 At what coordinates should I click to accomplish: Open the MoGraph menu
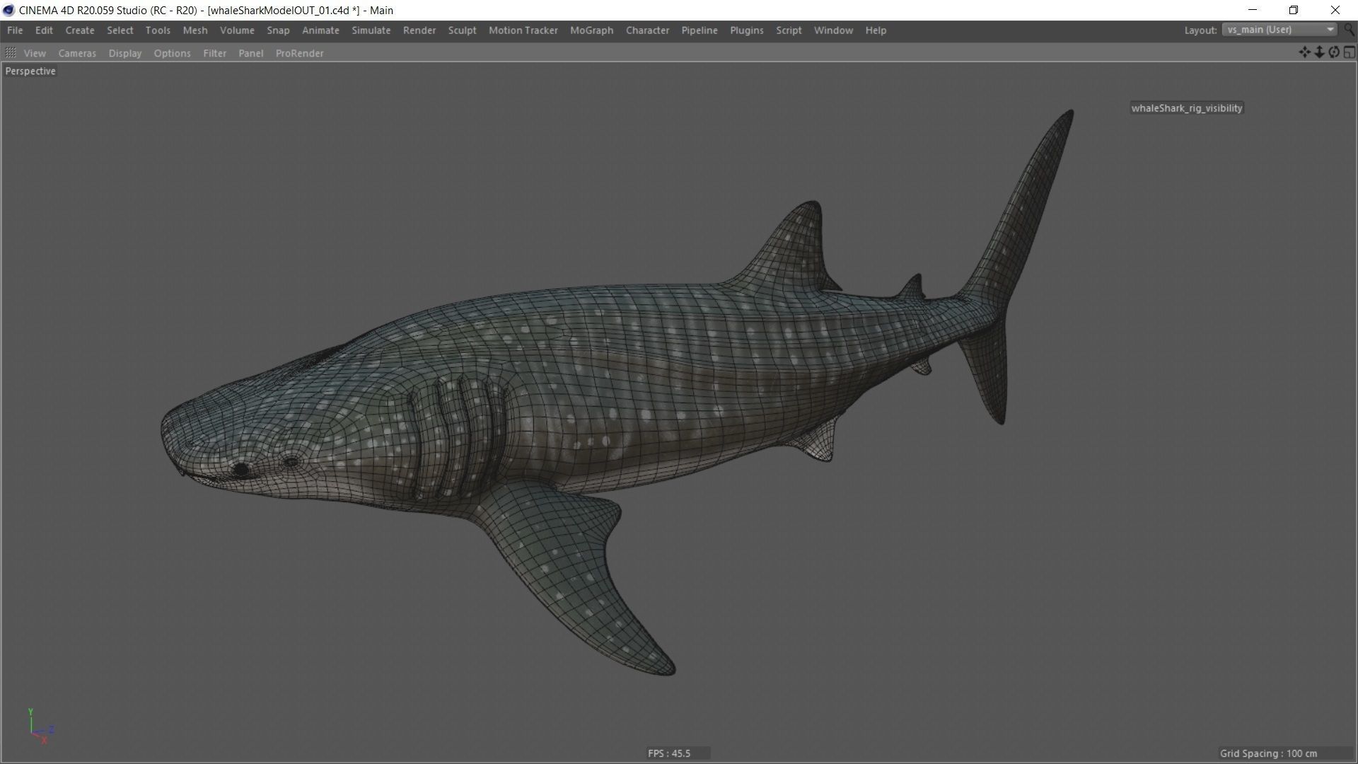[x=591, y=30]
